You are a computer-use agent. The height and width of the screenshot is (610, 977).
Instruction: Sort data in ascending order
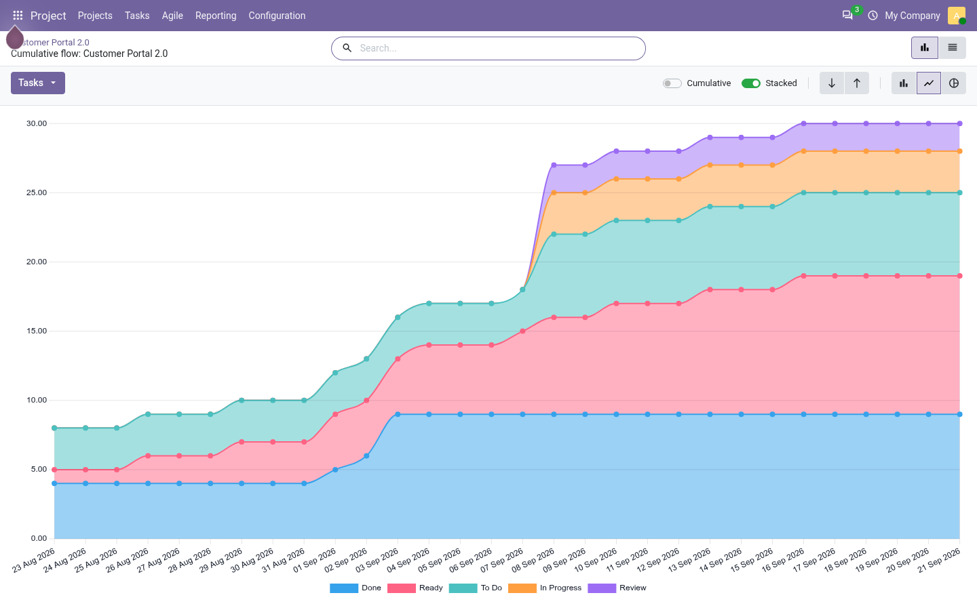coord(857,83)
